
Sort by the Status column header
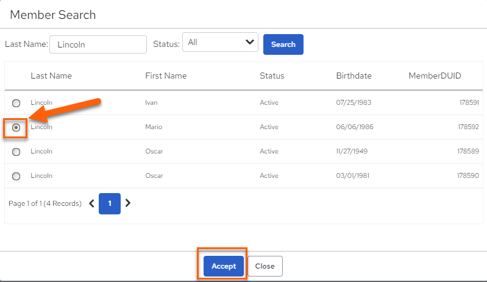point(272,76)
